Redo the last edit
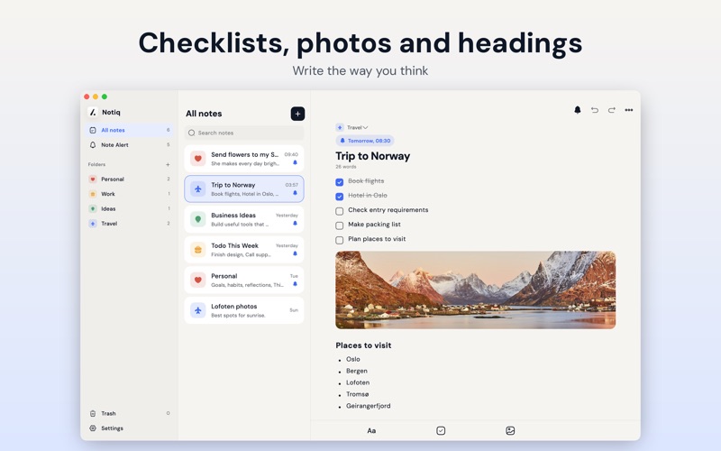721x451 pixels. [612, 110]
